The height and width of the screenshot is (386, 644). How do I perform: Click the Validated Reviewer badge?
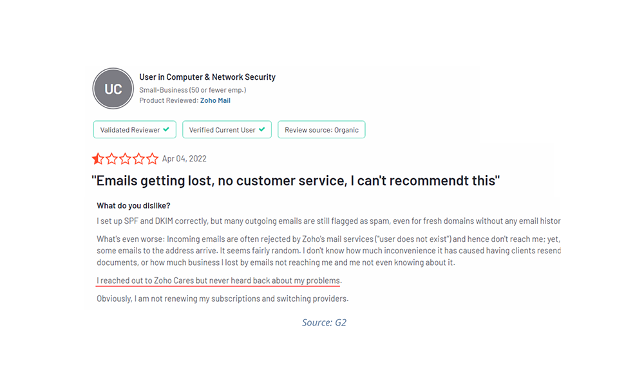(134, 129)
